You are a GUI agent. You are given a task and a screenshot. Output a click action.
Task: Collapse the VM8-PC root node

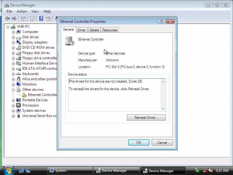[8, 27]
